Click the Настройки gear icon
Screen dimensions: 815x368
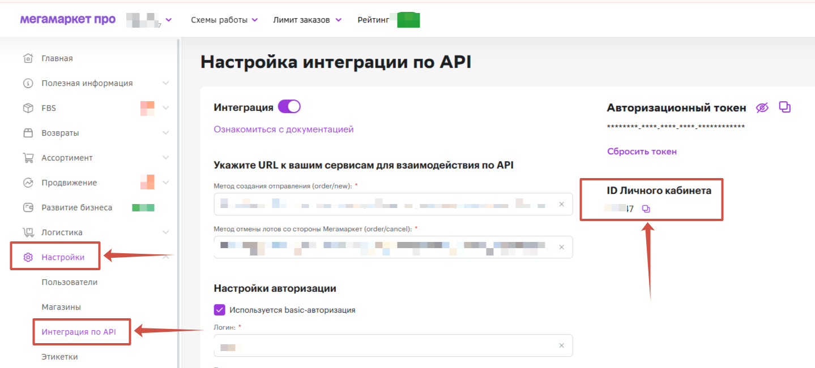point(28,257)
